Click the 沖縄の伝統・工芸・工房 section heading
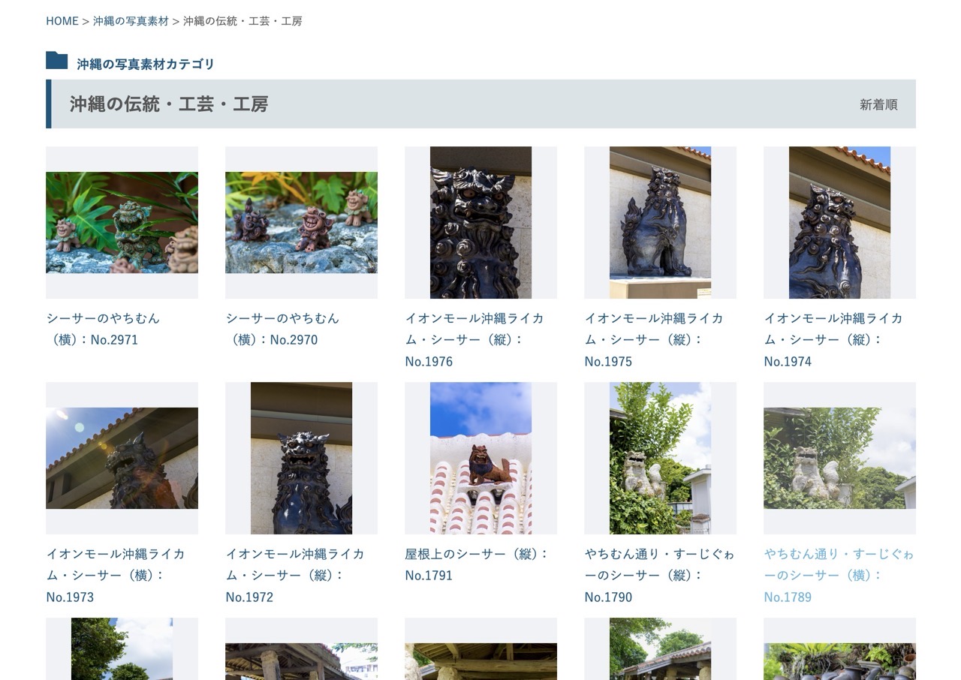The height and width of the screenshot is (680, 961). (169, 104)
